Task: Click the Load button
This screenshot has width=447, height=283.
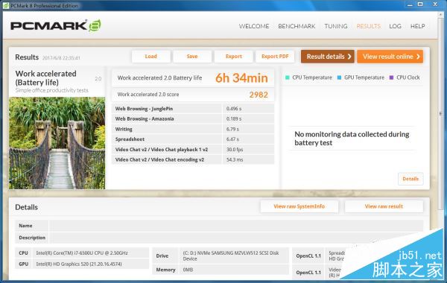Action: (x=150, y=57)
